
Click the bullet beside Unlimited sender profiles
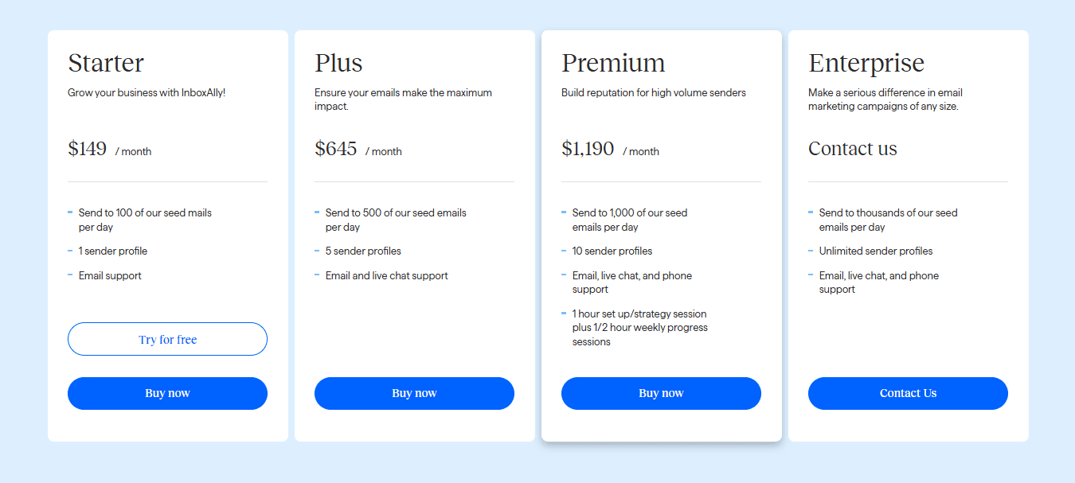click(811, 251)
